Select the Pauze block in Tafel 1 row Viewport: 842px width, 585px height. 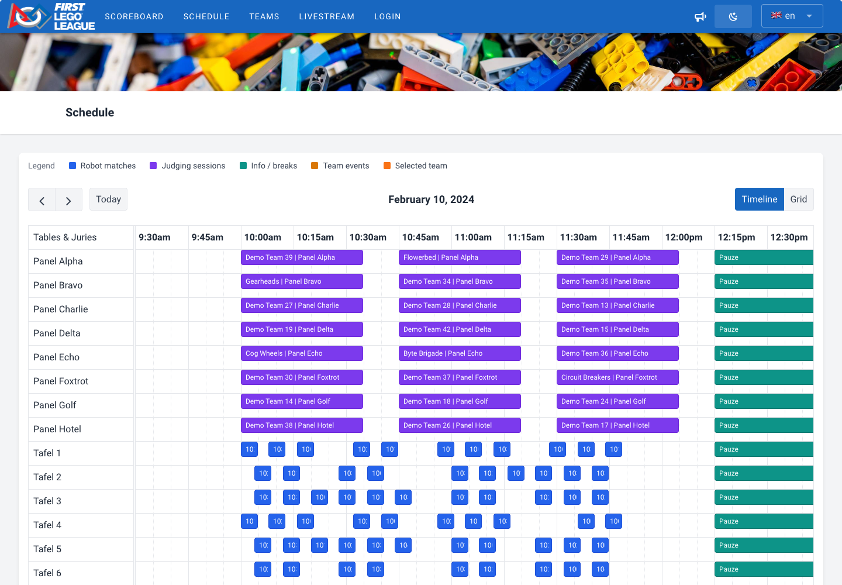click(764, 449)
